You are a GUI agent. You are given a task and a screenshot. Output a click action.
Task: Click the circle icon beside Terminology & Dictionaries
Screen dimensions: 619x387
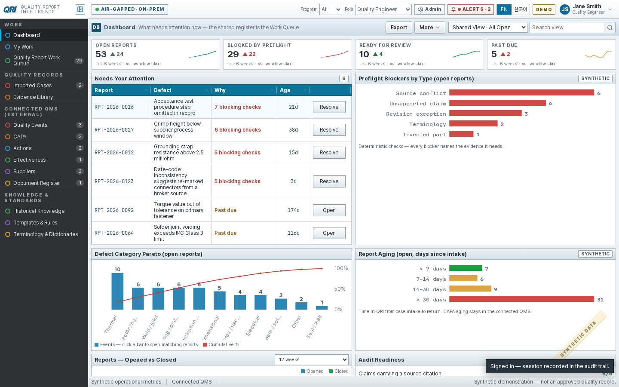tap(8, 234)
